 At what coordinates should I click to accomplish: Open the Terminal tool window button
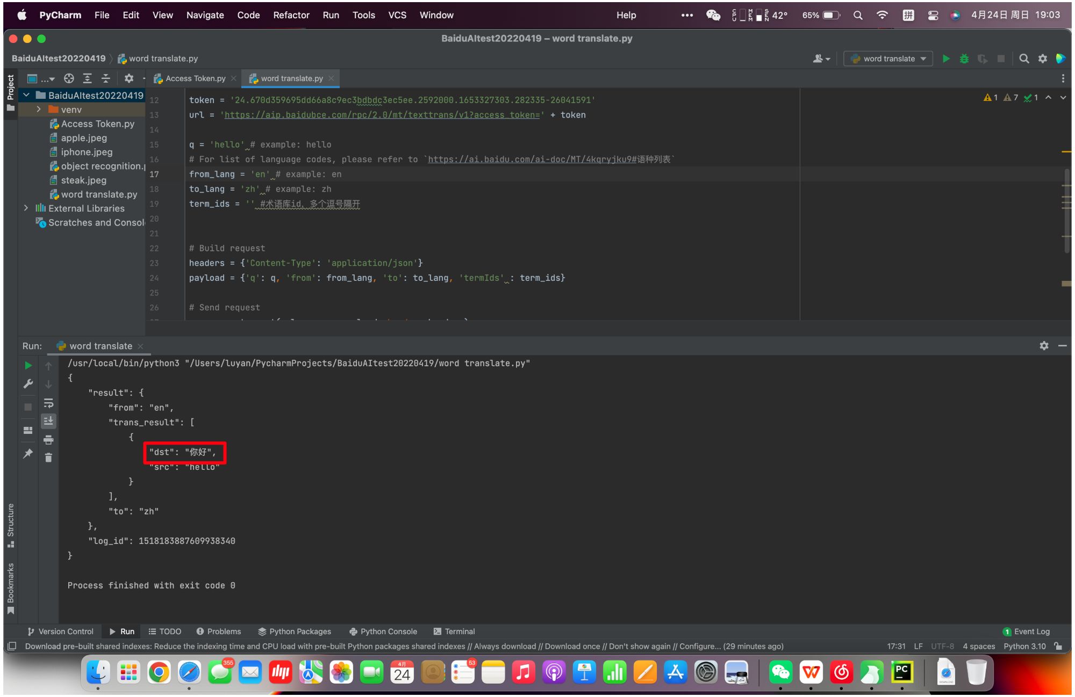pyautogui.click(x=454, y=631)
